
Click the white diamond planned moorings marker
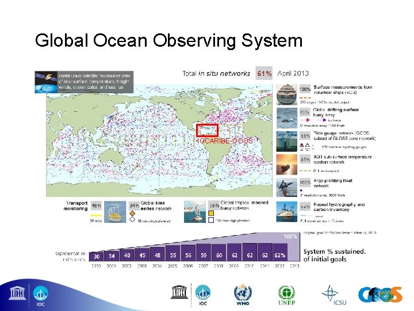click(132, 219)
